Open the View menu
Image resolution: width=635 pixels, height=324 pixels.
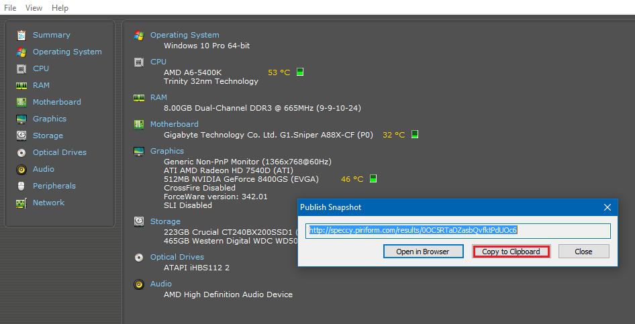coord(34,8)
